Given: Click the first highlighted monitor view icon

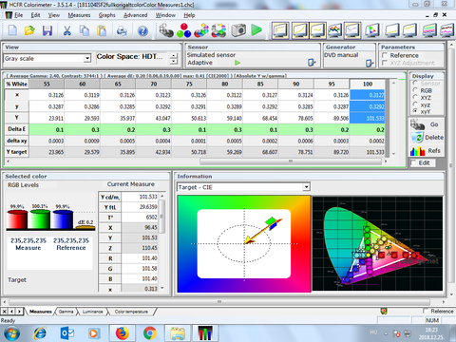Looking at the screenshot, I should coord(280,30).
